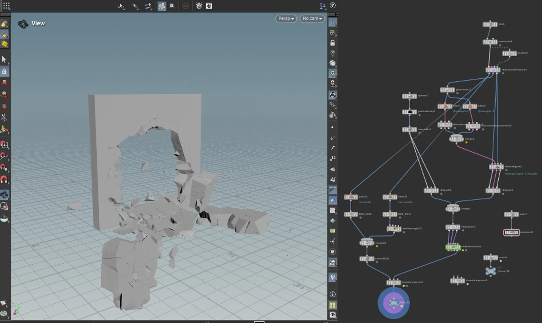Open the viewport help question mark

[x=333, y=5]
